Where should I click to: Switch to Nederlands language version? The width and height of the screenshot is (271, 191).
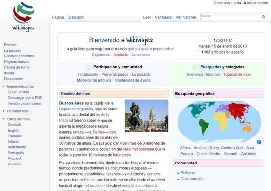tap(17, 147)
